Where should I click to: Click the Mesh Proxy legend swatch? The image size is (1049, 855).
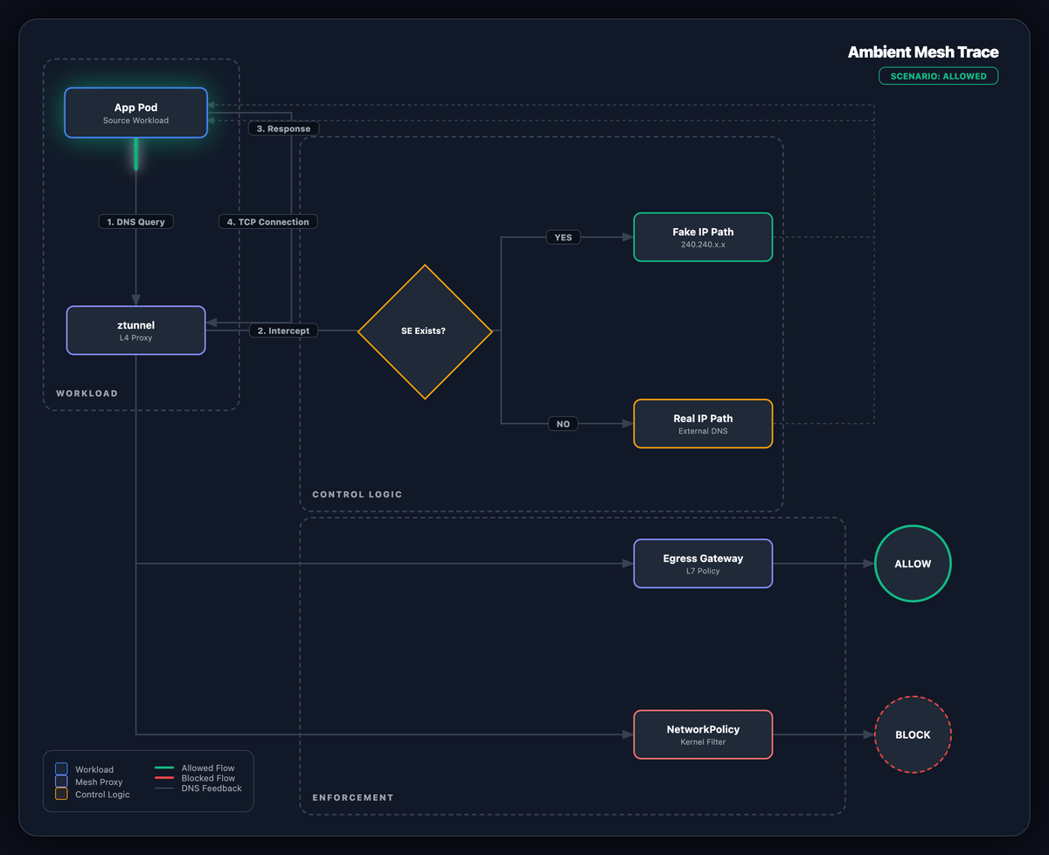point(61,782)
